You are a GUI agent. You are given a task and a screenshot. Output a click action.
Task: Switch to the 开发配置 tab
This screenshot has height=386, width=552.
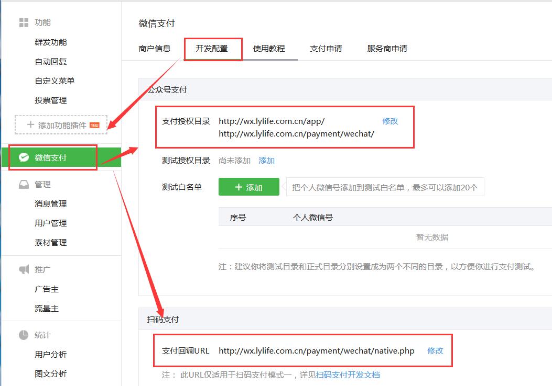click(212, 49)
